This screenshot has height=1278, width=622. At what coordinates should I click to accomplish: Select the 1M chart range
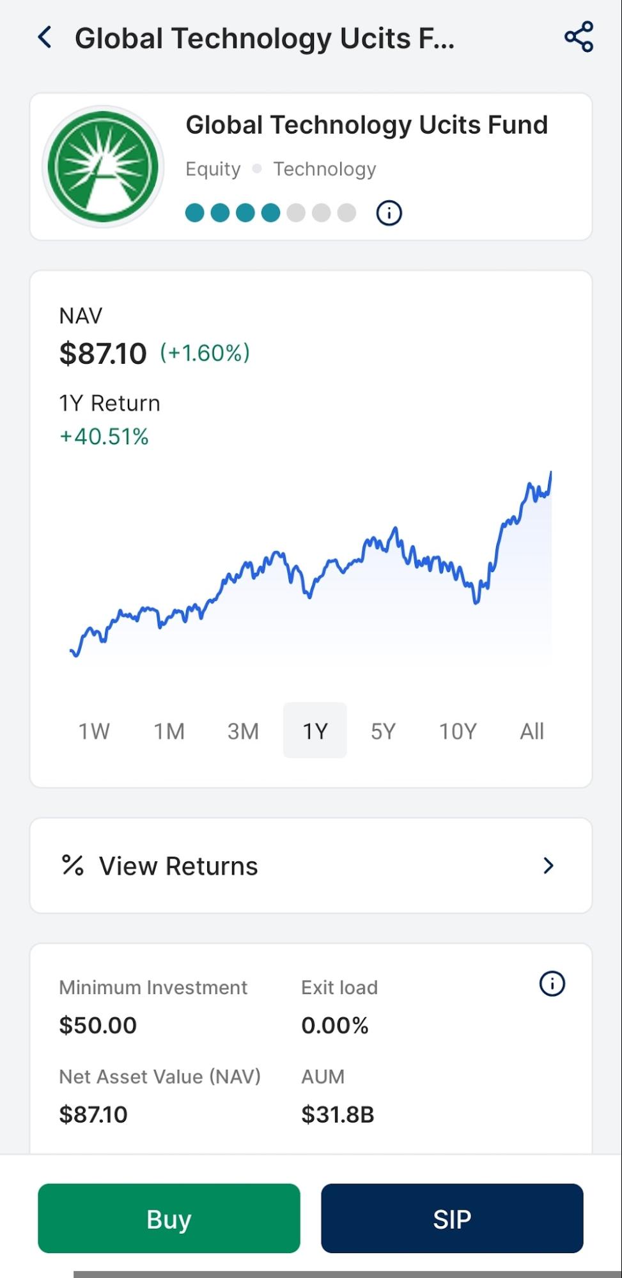(x=169, y=731)
